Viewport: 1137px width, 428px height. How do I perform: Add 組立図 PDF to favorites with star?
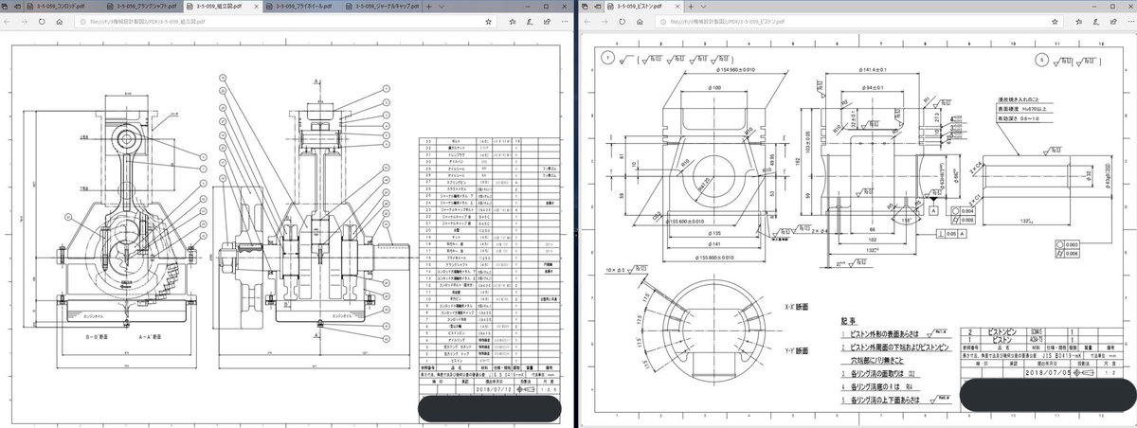488,21
